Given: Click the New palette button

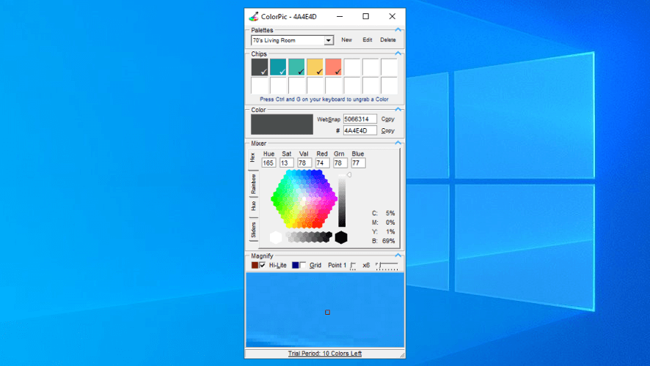Looking at the screenshot, I should click(x=346, y=40).
